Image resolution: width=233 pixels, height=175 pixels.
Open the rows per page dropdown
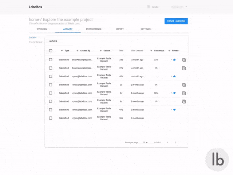[x=145, y=143]
